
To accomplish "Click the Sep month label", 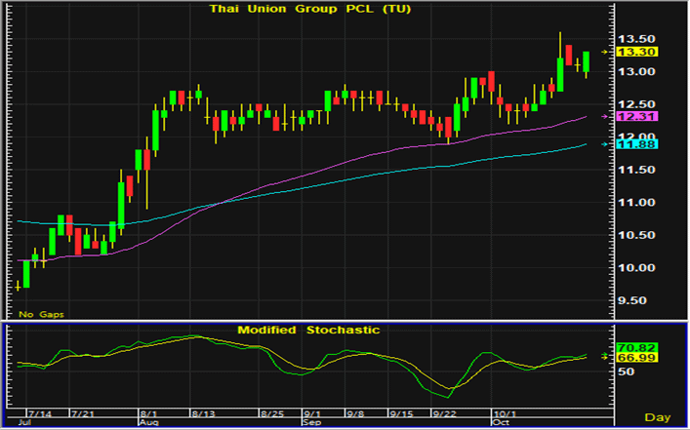I will click(x=312, y=424).
